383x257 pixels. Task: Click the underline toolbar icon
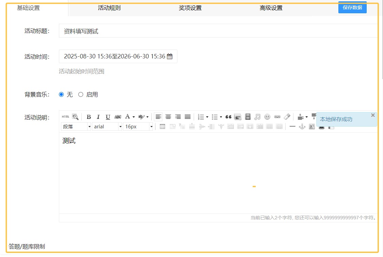tap(108, 117)
